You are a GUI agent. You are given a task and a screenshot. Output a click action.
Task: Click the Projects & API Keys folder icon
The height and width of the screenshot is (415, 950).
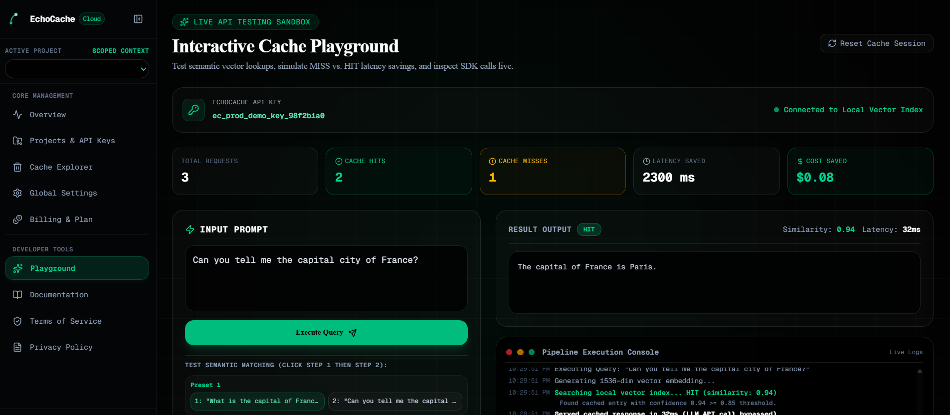(x=17, y=141)
